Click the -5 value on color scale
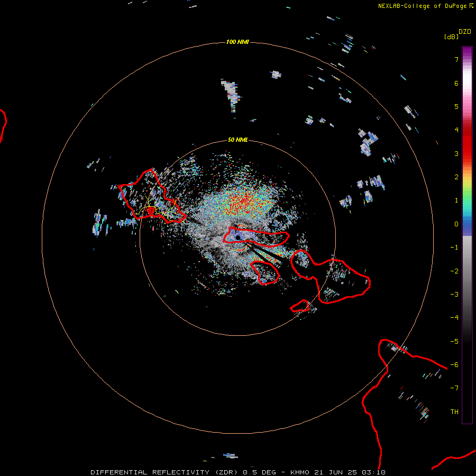476x476 pixels. (454, 342)
